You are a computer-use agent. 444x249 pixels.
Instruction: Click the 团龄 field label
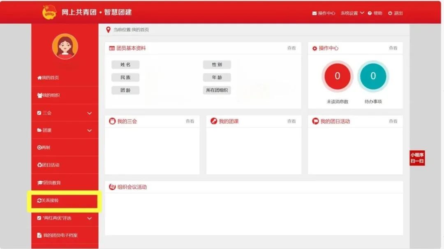pyautogui.click(x=125, y=90)
